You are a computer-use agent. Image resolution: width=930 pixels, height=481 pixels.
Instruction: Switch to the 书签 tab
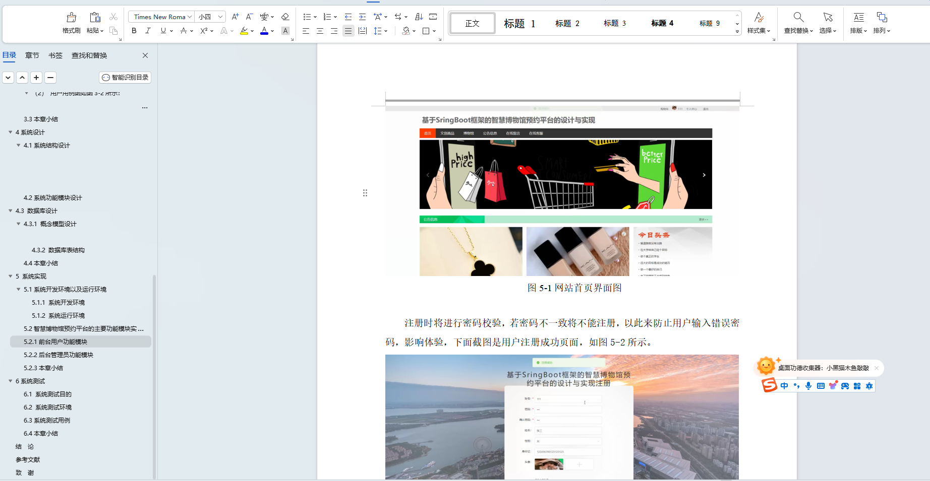tap(55, 55)
